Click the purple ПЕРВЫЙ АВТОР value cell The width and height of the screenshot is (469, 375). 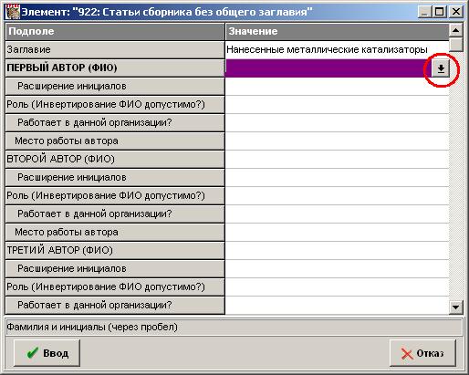coord(328,68)
